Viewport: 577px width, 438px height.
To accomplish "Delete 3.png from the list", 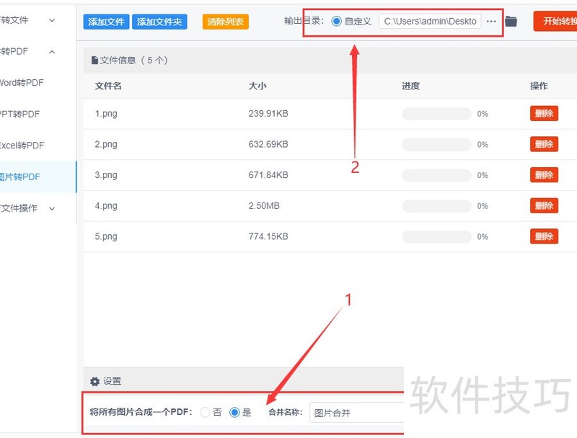I will [x=543, y=174].
